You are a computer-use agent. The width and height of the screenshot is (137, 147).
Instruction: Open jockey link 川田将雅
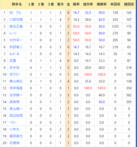pos(16,20)
